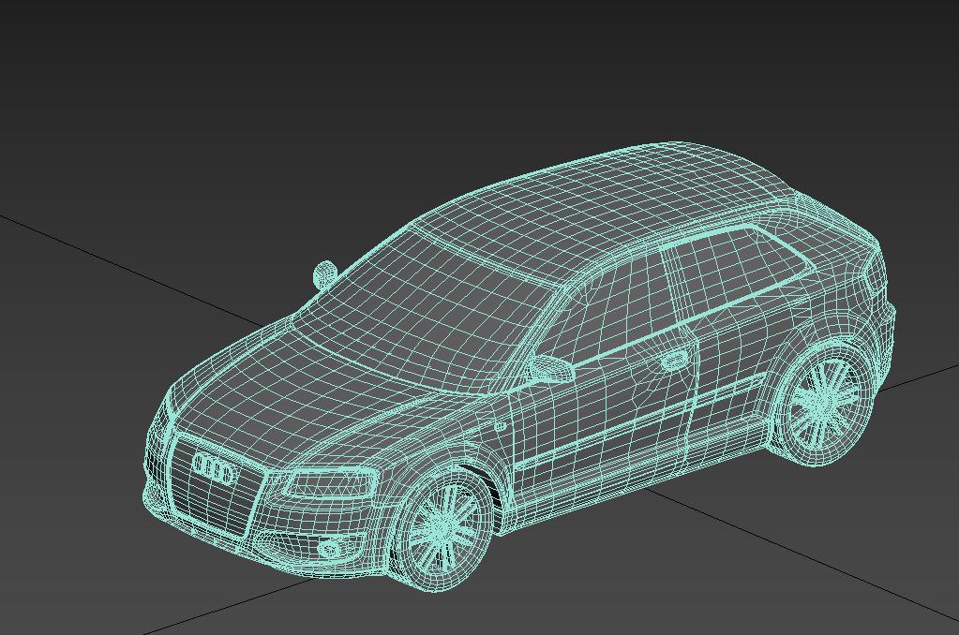Click the side indicator on the front fender
The image size is (959, 635).
501,426
